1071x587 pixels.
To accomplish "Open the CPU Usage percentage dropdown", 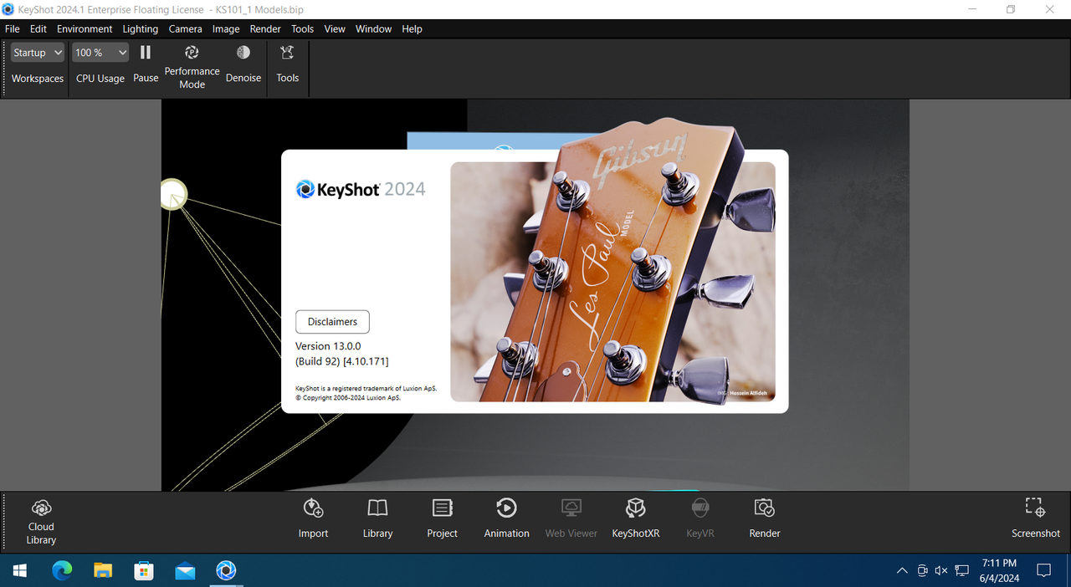I will click(x=100, y=53).
